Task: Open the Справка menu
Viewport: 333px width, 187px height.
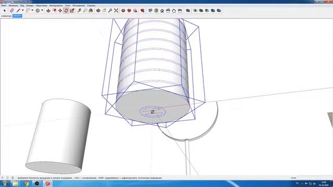Action: click(91, 6)
